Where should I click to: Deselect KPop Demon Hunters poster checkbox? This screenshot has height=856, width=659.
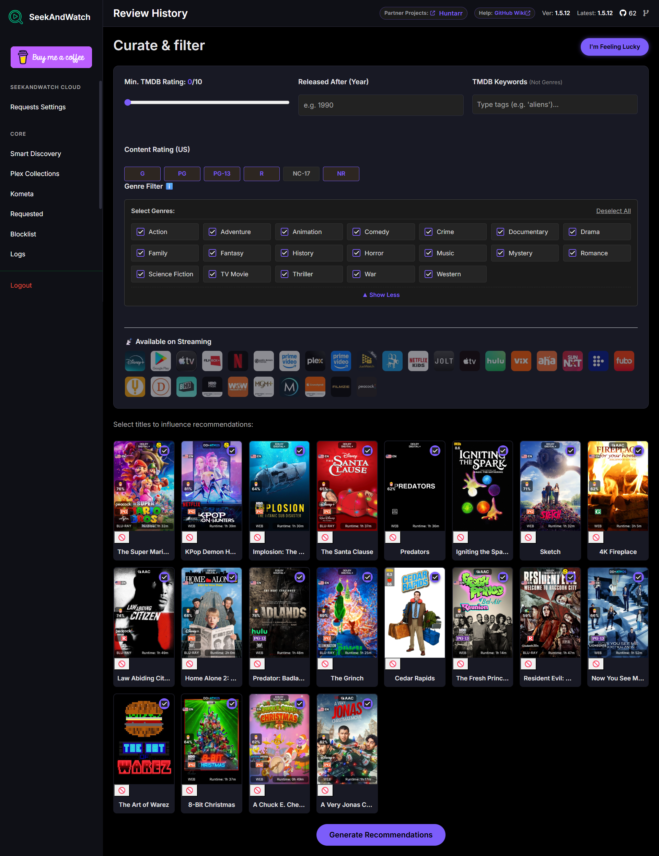click(x=232, y=451)
